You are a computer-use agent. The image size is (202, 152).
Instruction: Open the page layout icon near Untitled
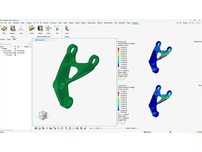pyautogui.click(x=190, y=23)
